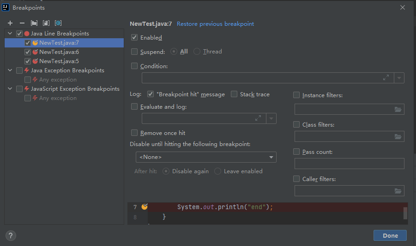
Task: Uncheck the NewTest.java:6 breakpoint checkbox
Action: click(x=28, y=52)
